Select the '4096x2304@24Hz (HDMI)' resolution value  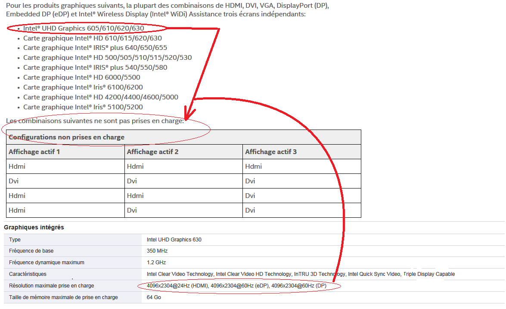click(x=177, y=286)
